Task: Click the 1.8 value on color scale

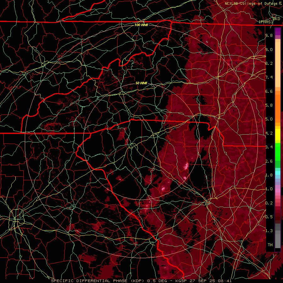Action: pyautogui.click(x=269, y=175)
